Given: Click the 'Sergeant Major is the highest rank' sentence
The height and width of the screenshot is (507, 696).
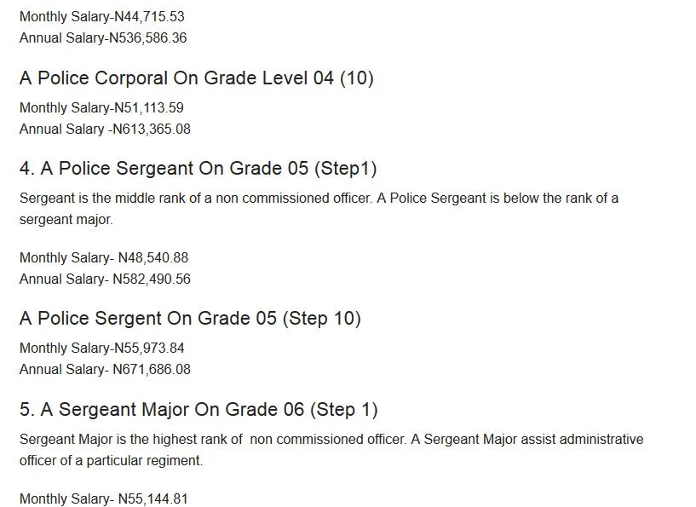Looking at the screenshot, I should click(213, 440).
